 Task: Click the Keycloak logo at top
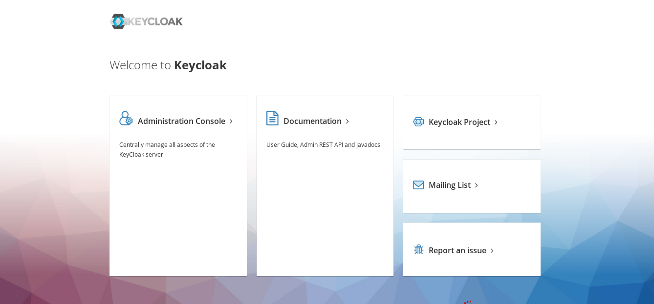click(x=146, y=21)
